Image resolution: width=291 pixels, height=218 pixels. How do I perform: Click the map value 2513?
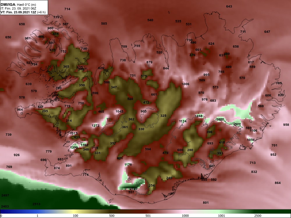36,204
